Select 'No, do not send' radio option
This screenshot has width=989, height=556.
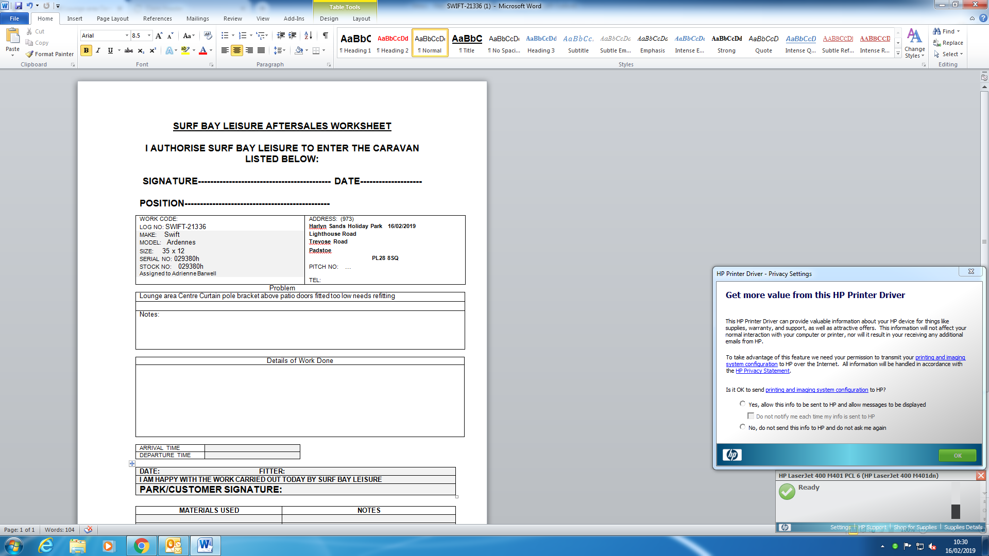tap(742, 427)
